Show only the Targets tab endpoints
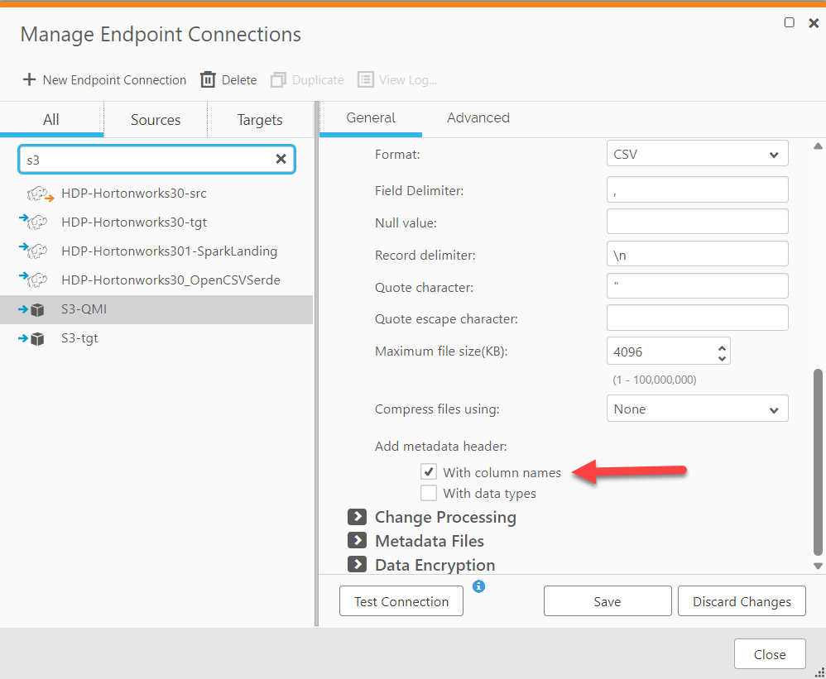826x679 pixels. pyautogui.click(x=260, y=120)
